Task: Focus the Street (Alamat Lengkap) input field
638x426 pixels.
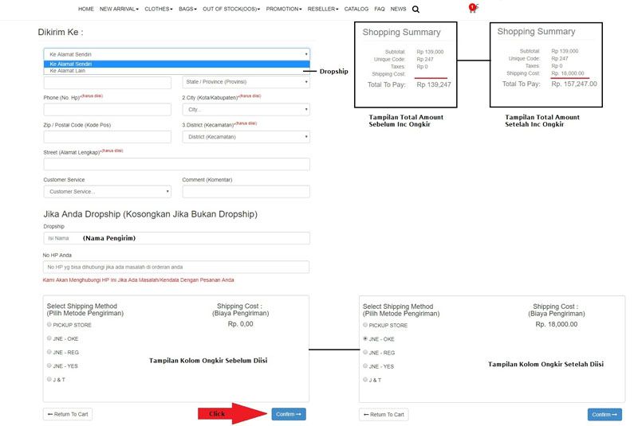Action: (x=176, y=164)
